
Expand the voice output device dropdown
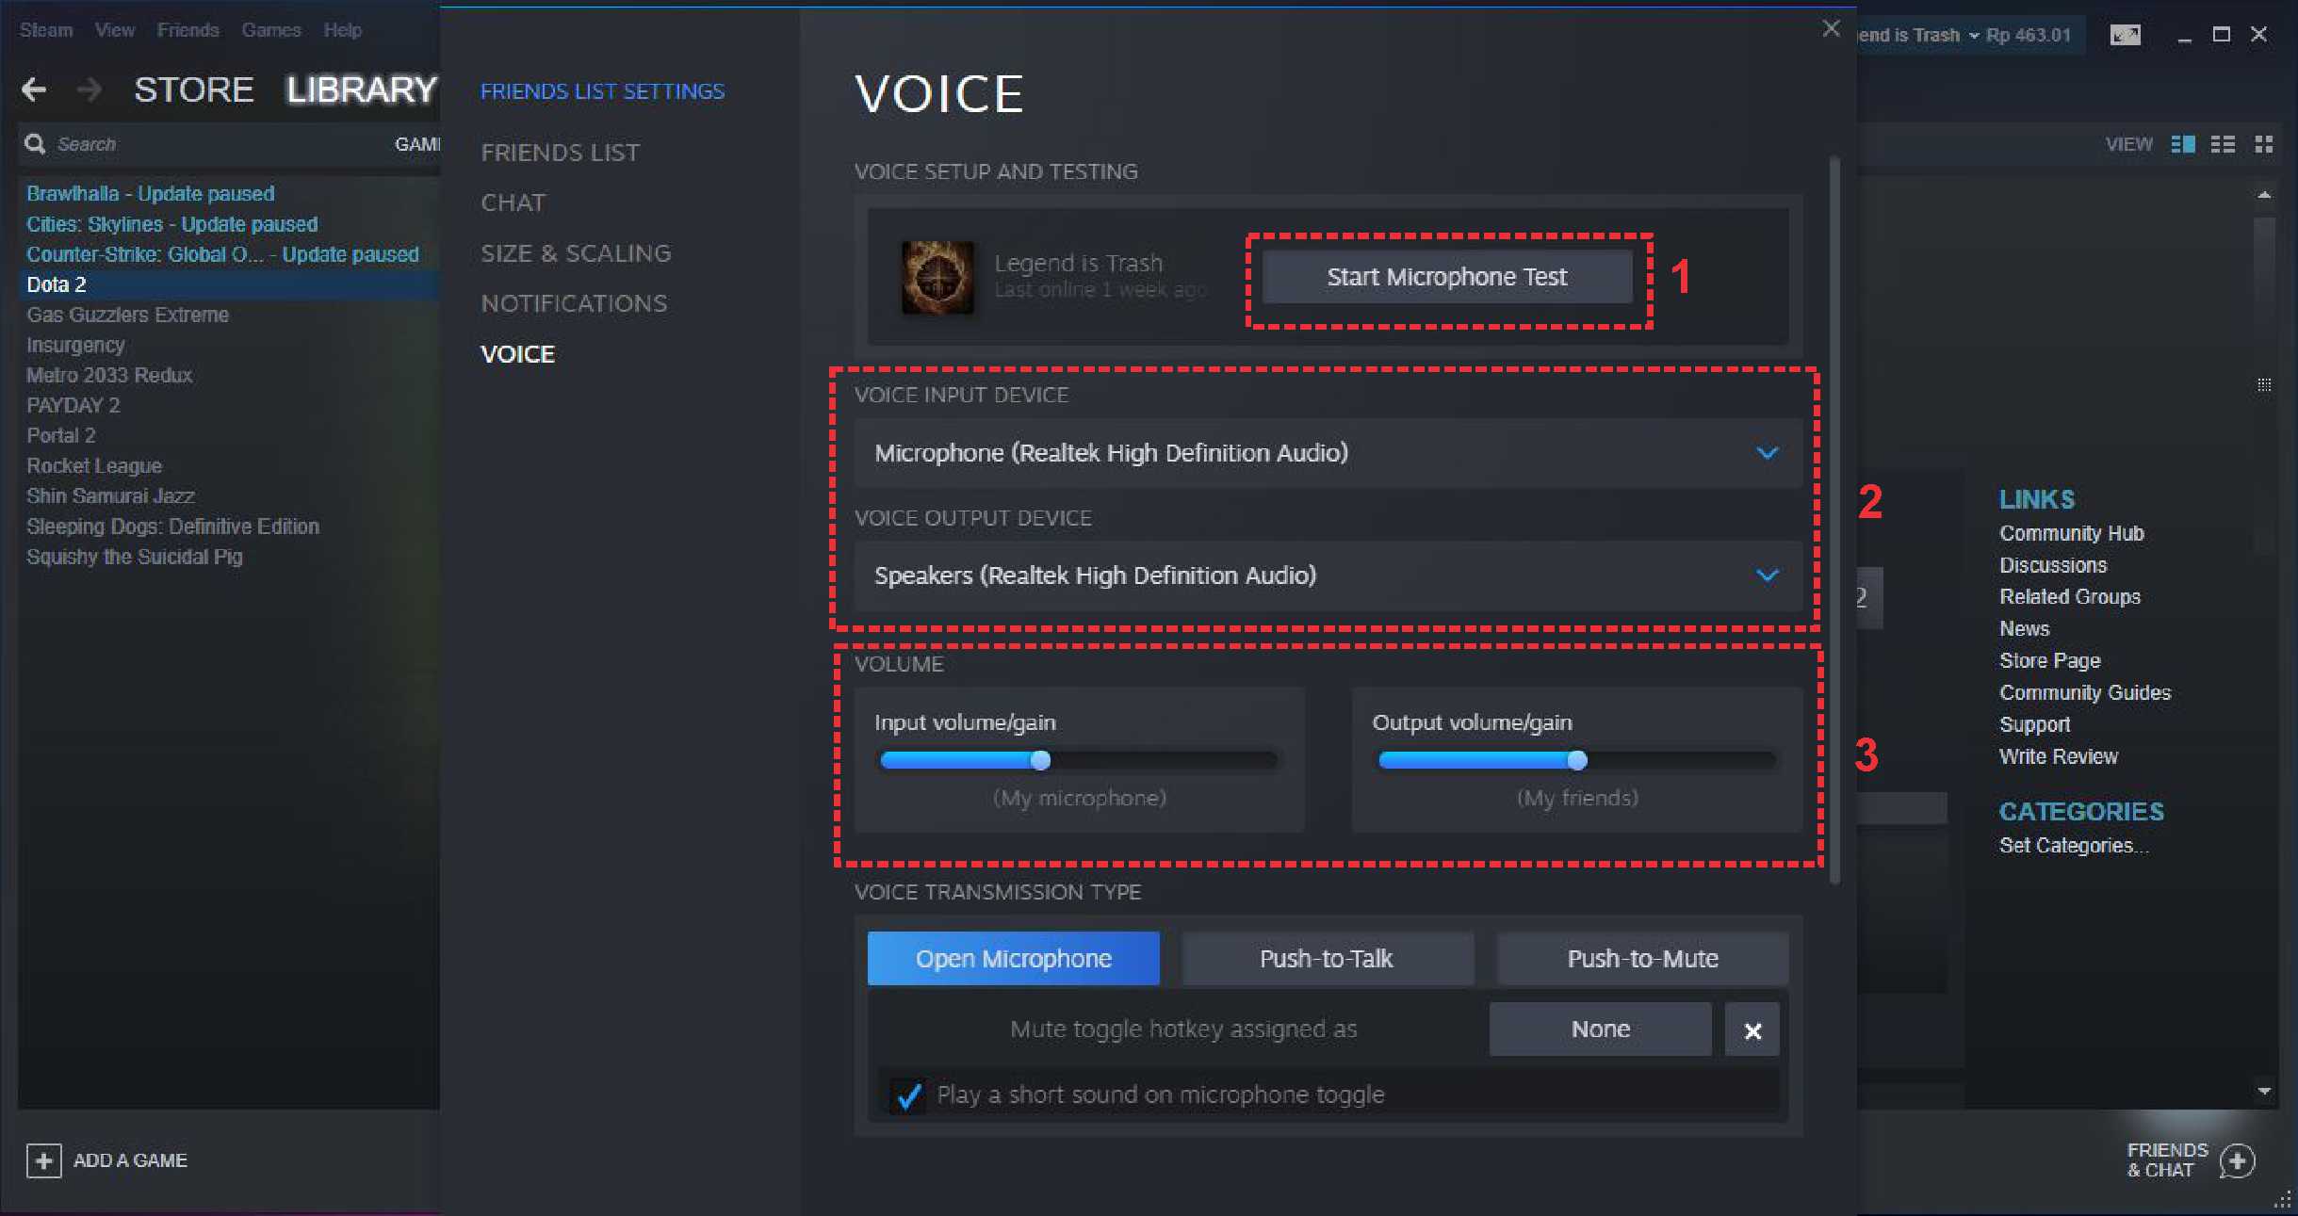point(1328,576)
